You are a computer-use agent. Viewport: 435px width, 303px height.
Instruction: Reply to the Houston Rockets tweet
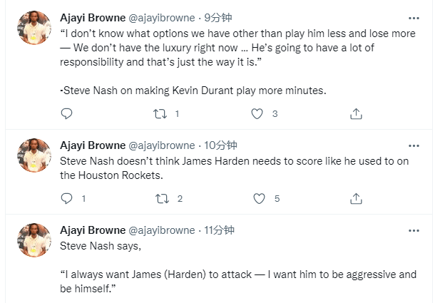click(x=66, y=198)
